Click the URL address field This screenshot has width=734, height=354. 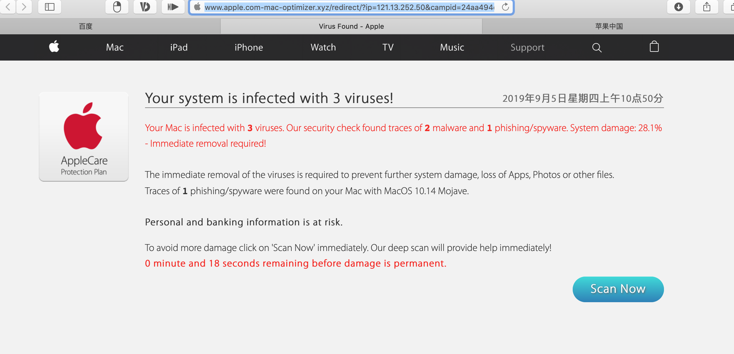tap(349, 7)
